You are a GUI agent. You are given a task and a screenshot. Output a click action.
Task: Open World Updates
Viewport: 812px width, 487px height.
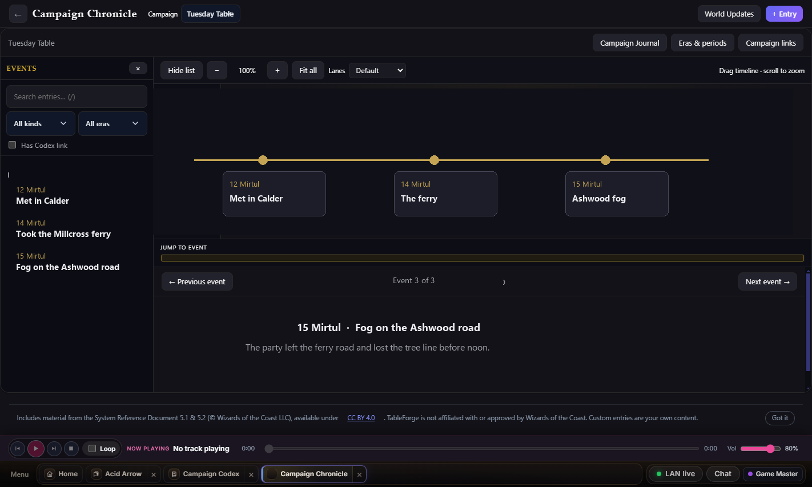point(729,14)
